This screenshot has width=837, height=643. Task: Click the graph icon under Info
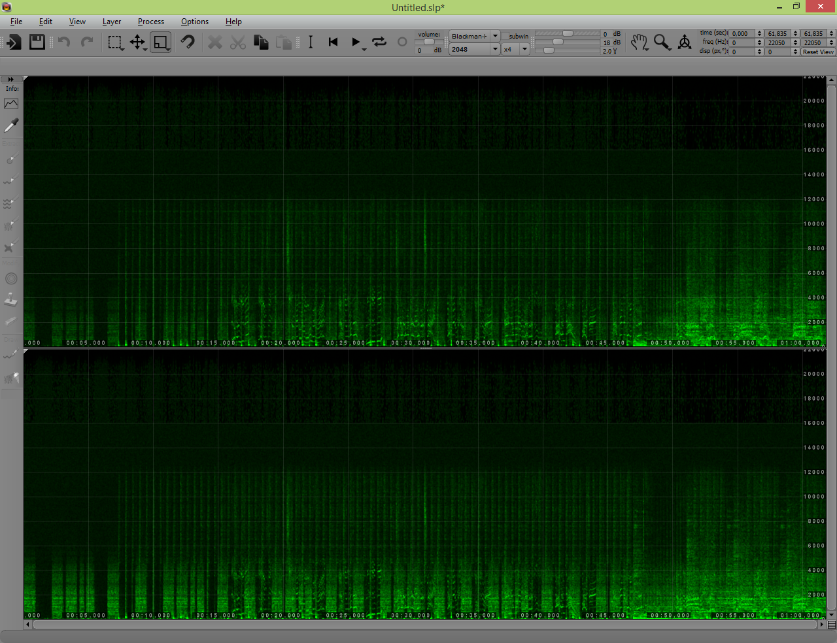point(11,104)
